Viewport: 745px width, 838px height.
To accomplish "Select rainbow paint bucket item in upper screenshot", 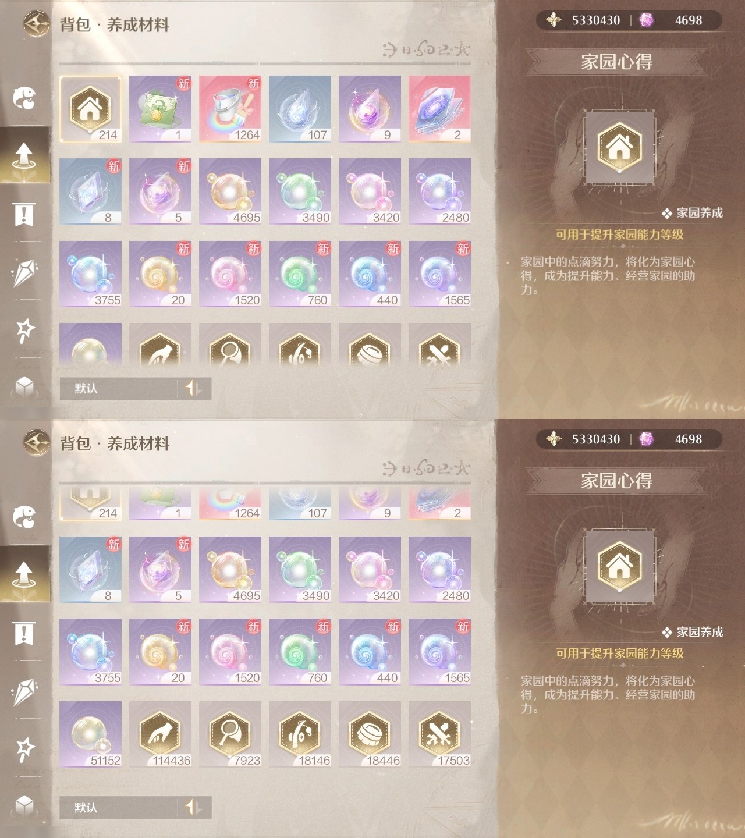I will (230, 109).
